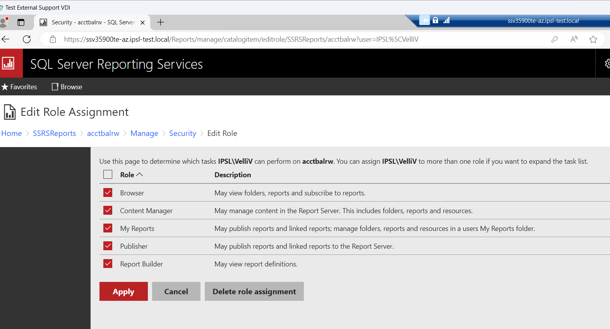
Task: Click the Apply button
Action: tap(123, 291)
